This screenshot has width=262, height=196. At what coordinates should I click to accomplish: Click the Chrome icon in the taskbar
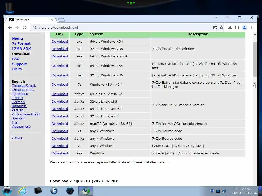pyautogui.click(x=85, y=191)
